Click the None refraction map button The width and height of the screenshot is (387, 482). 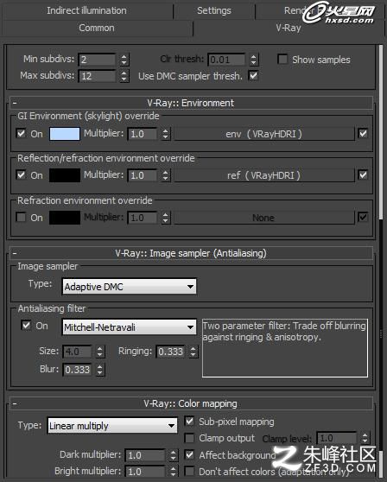click(264, 218)
